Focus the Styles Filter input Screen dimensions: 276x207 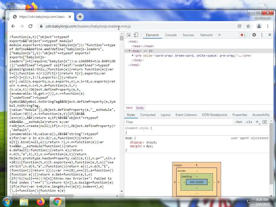tap(179, 122)
